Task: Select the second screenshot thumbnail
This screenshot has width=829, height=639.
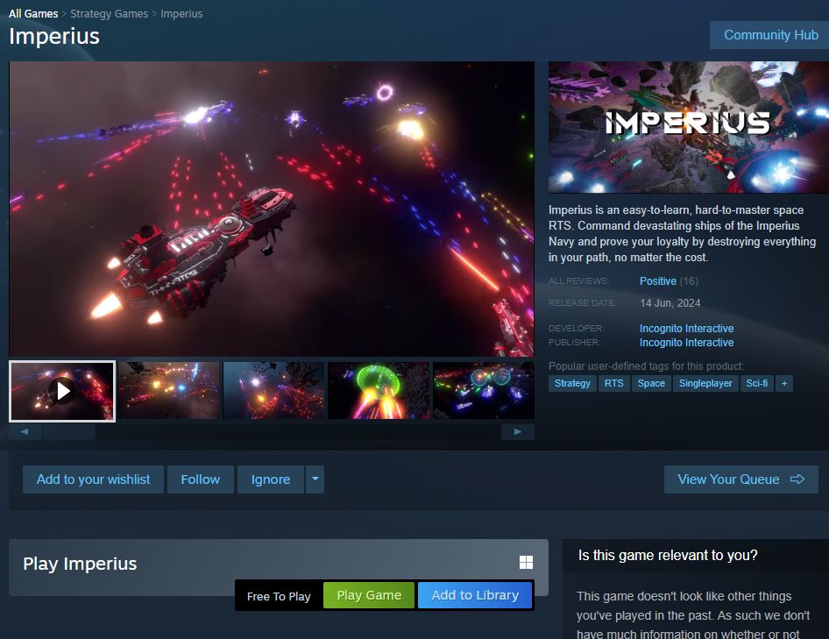Action: (168, 390)
